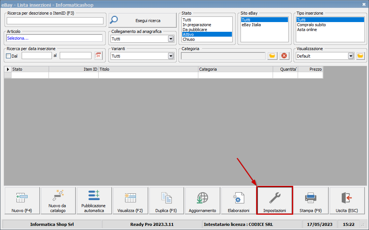Clear Categoria with red X icon
Viewport: 369px width, 230px height.
coord(284,56)
